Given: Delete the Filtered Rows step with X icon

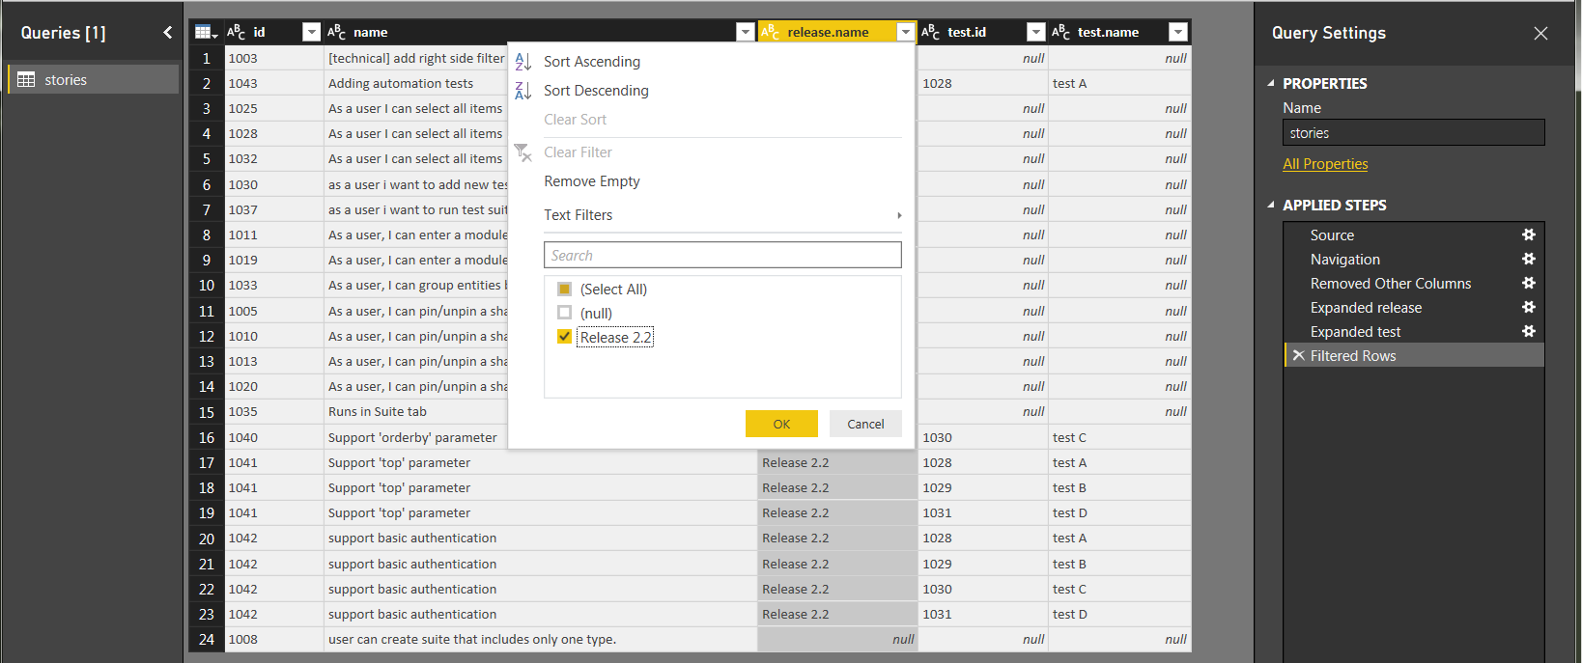Looking at the screenshot, I should click(1299, 355).
